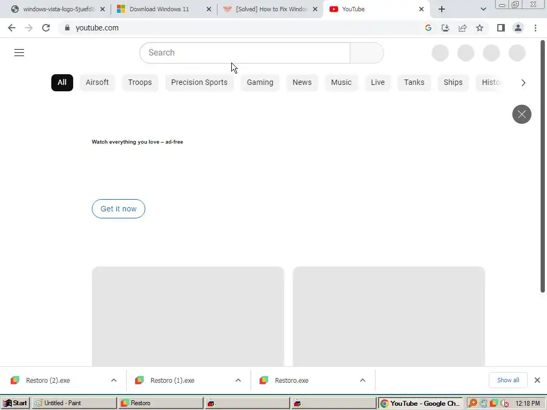Dismiss the ad-free promo with round X
The width and height of the screenshot is (547, 410).
point(521,114)
